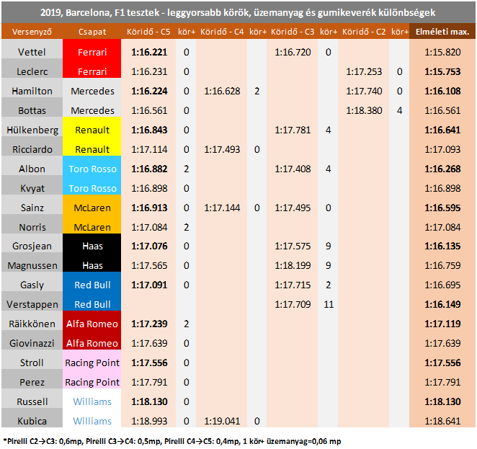This screenshot has height=449, width=477.
Task: Select driver name 'Giovinazzi'
Action: (32, 343)
